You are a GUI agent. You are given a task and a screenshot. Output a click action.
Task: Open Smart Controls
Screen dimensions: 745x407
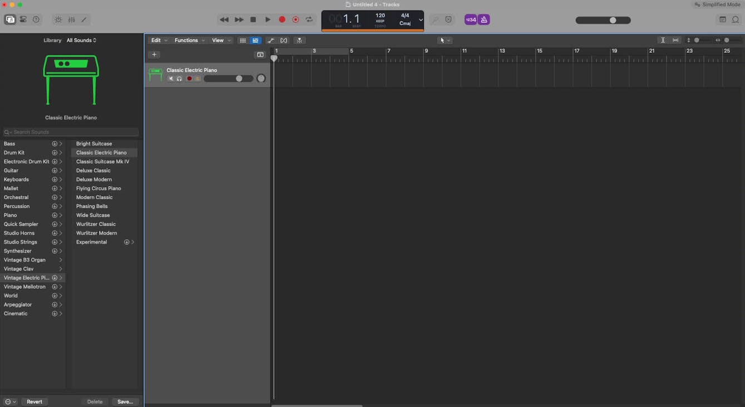point(58,19)
